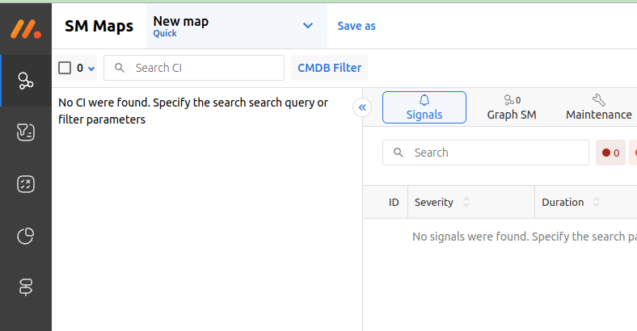Screen dimensions: 637x331
Task: Open the CMDB Filter button
Action: click(330, 68)
